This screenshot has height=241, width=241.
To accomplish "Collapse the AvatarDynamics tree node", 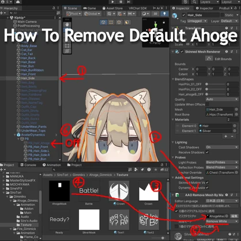I will tap(14, 135).
